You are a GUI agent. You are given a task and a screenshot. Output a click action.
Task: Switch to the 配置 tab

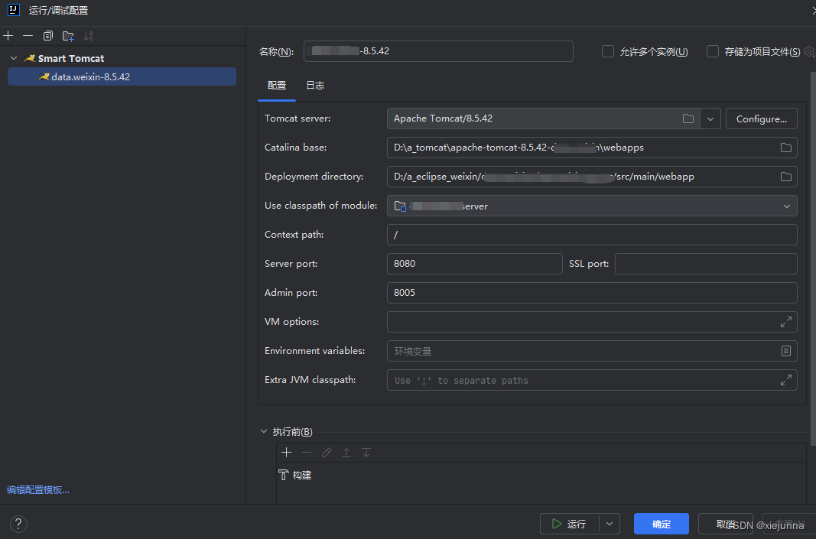[277, 86]
